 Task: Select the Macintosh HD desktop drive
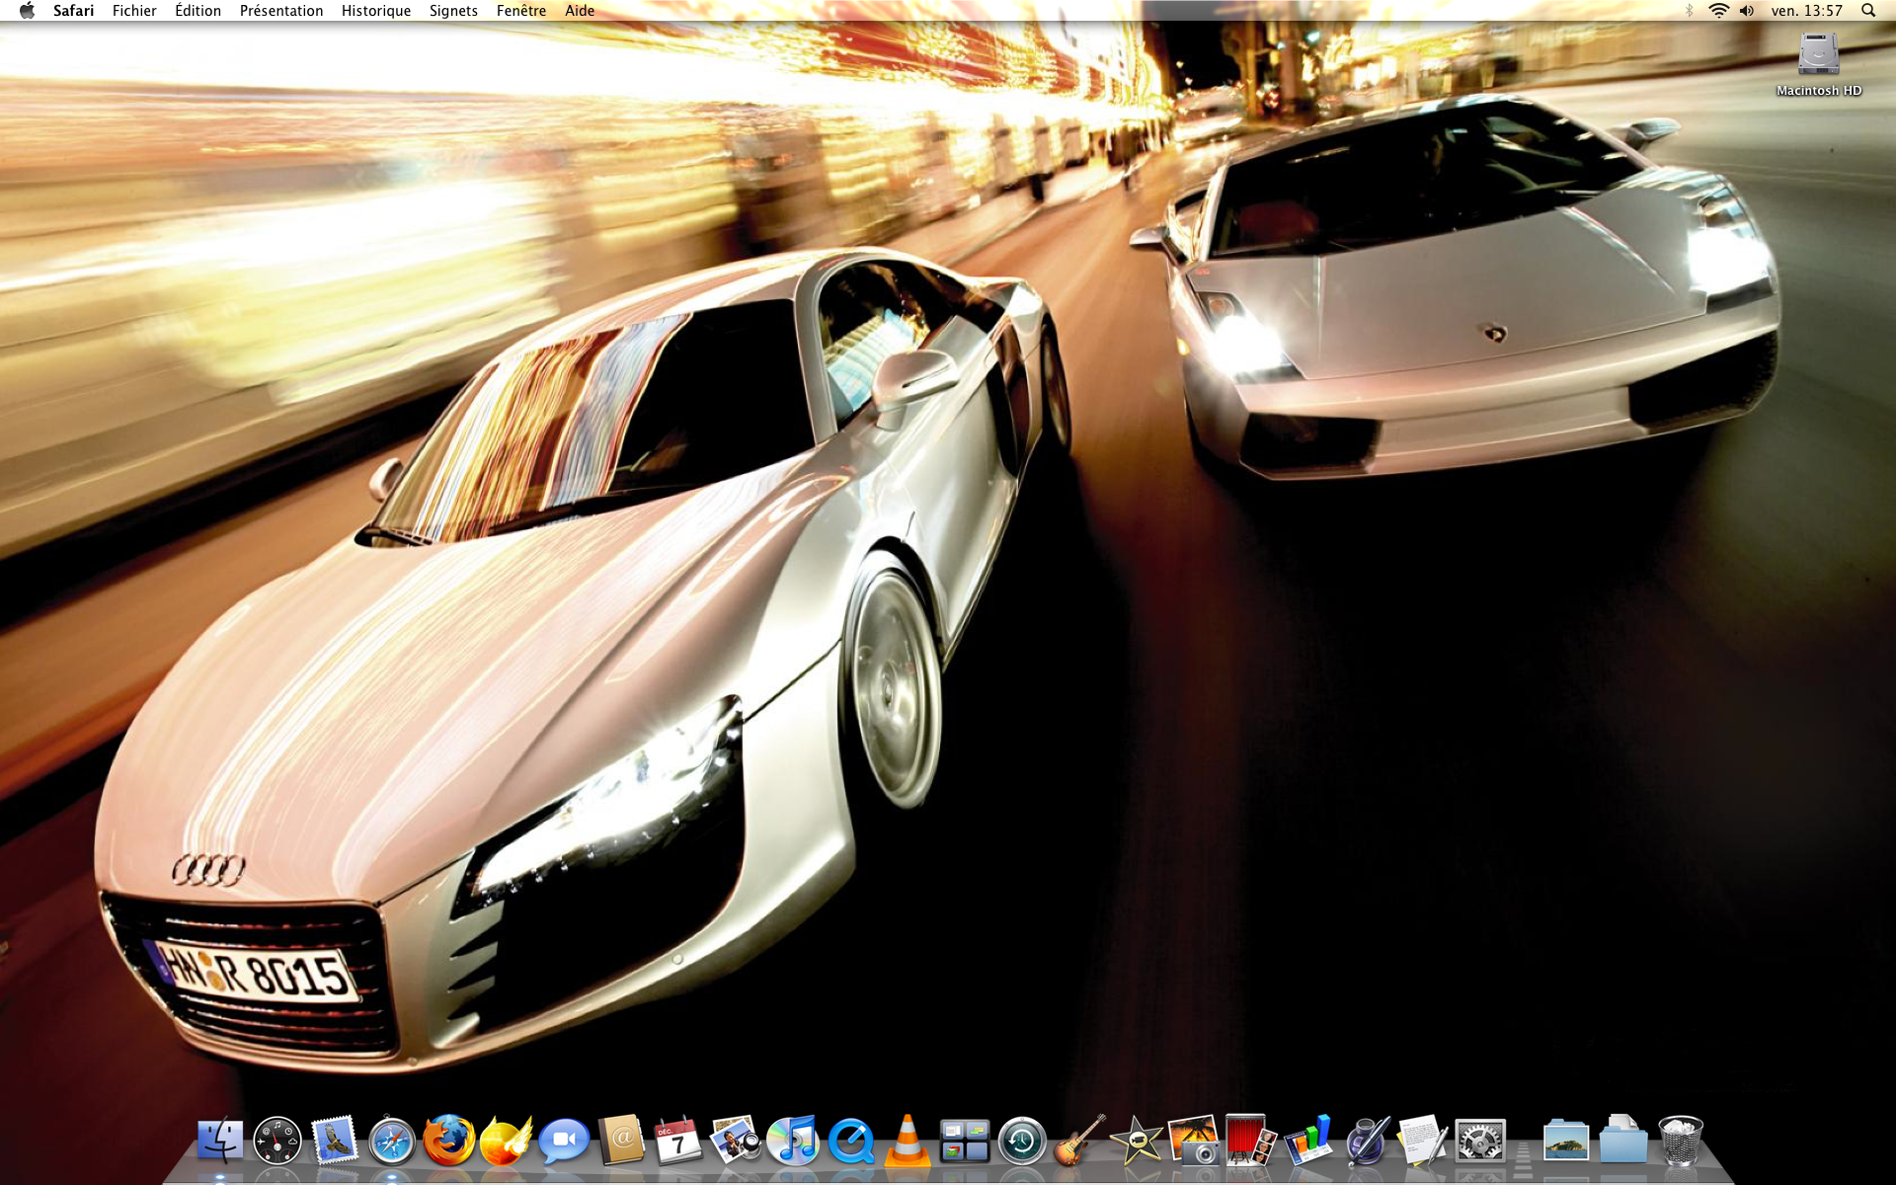(x=1819, y=64)
